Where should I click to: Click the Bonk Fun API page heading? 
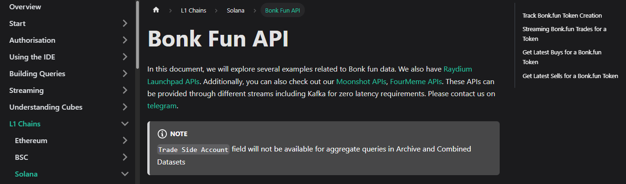tap(218, 39)
